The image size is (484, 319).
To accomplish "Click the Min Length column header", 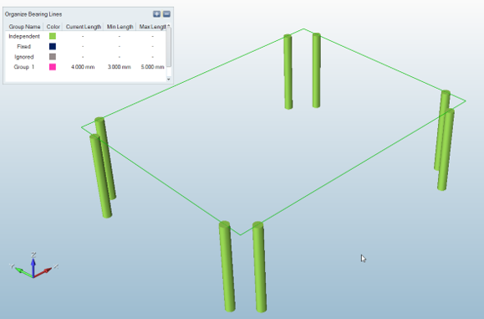I will 120,27.
